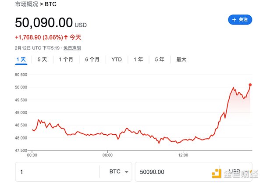263x183 pixels.
Task: Click the BTC breadcrumb label
Action: (50, 4)
